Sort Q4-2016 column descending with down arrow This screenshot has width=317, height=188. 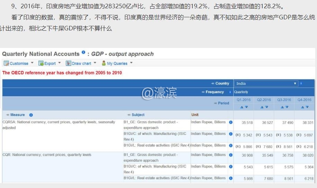click(307, 107)
